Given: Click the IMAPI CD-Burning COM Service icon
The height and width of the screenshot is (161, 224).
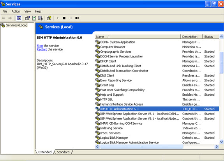Looking at the screenshot, I should pos(97,123).
